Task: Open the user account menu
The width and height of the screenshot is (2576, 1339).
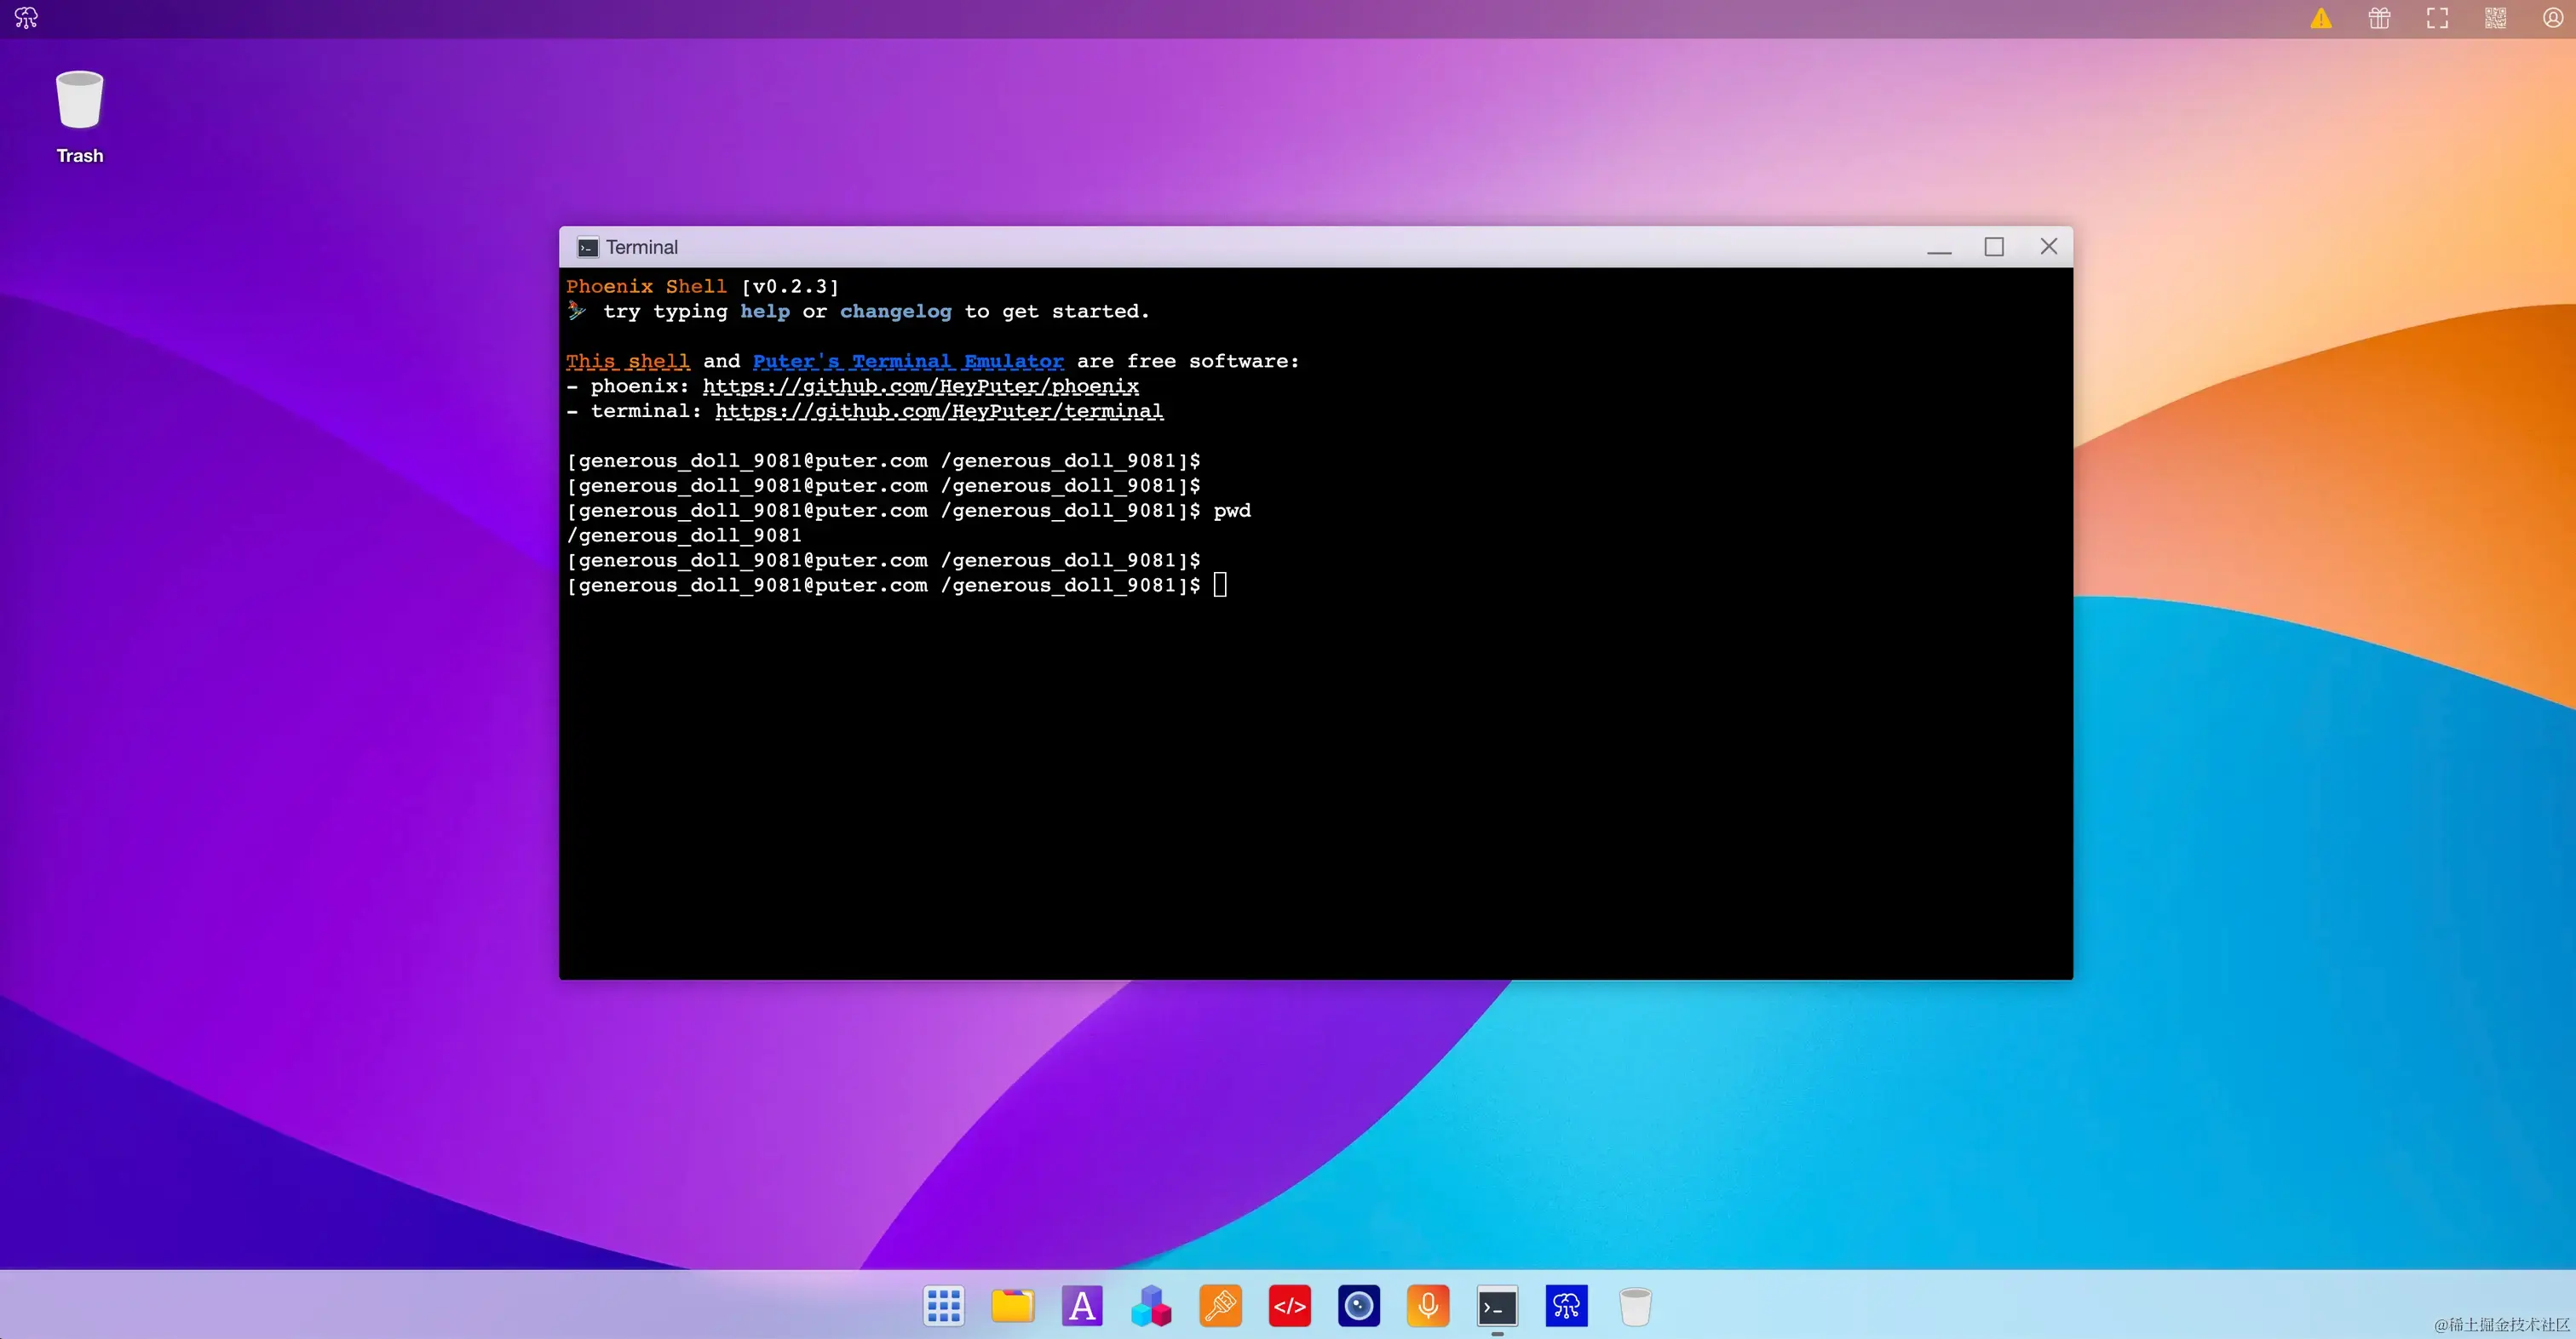Action: coord(2552,18)
